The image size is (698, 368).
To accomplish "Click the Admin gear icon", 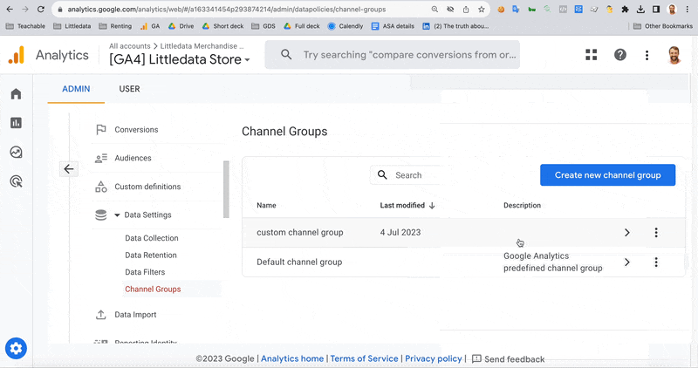I will (16, 349).
